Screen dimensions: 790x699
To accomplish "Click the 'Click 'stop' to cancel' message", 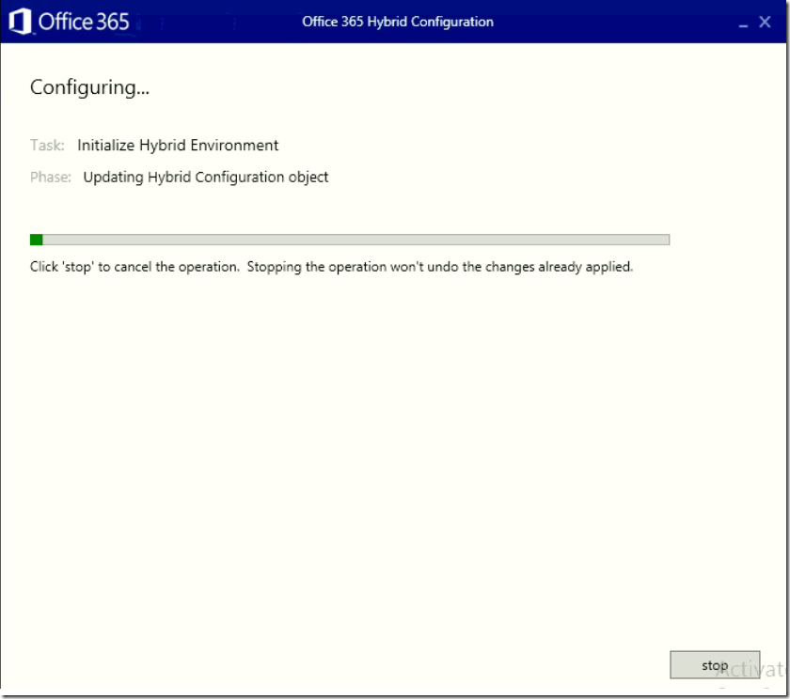I will (x=331, y=267).
